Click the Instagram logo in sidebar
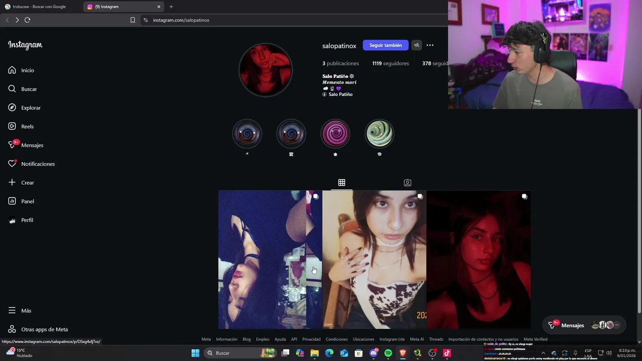642x361 pixels. 25,45
